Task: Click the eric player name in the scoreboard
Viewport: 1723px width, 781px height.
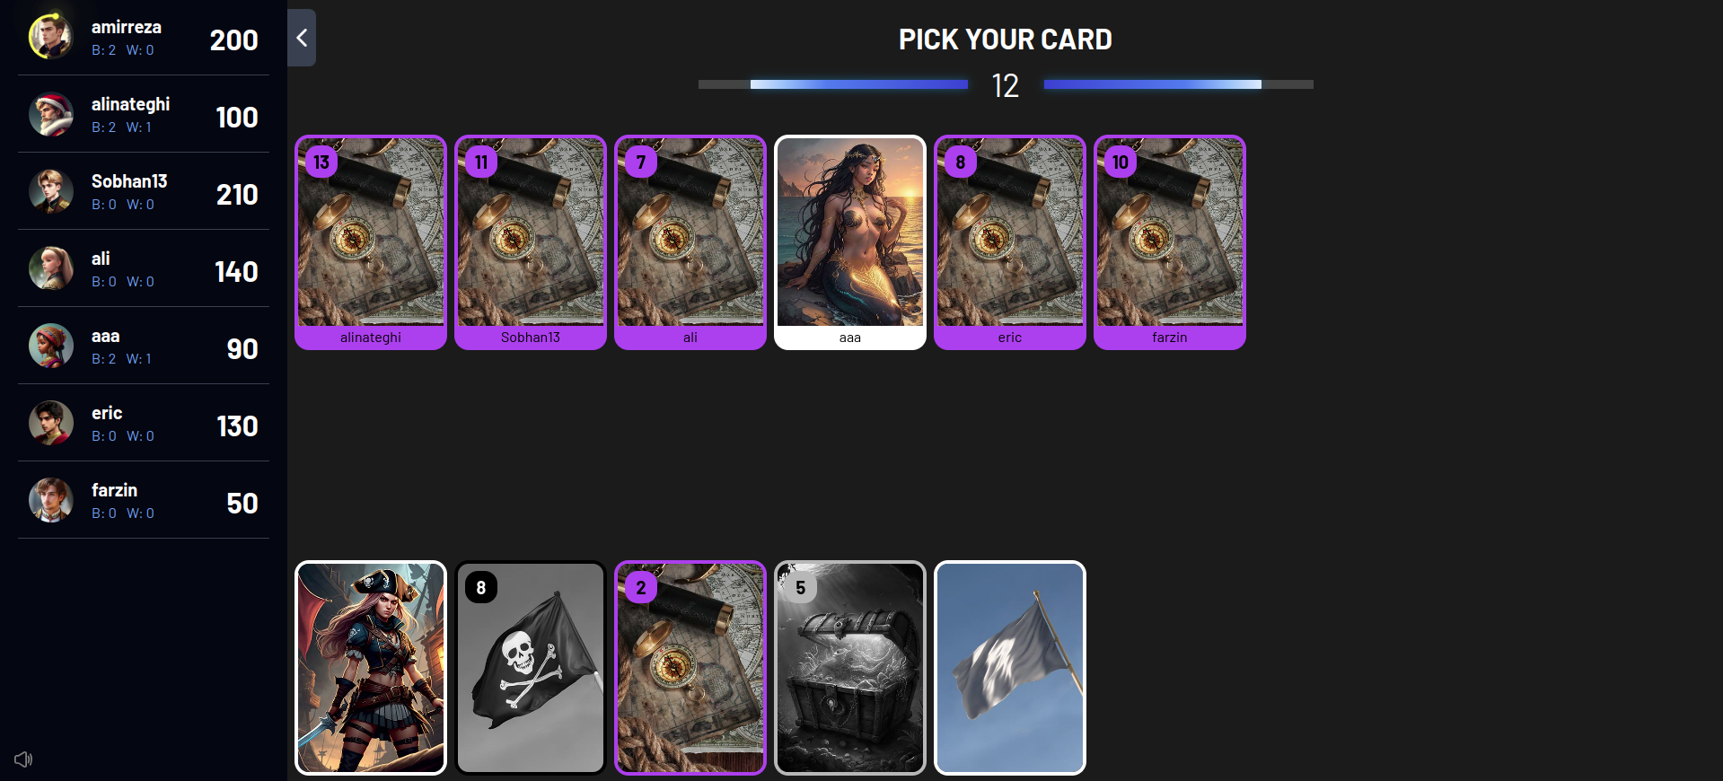Action: tap(107, 413)
